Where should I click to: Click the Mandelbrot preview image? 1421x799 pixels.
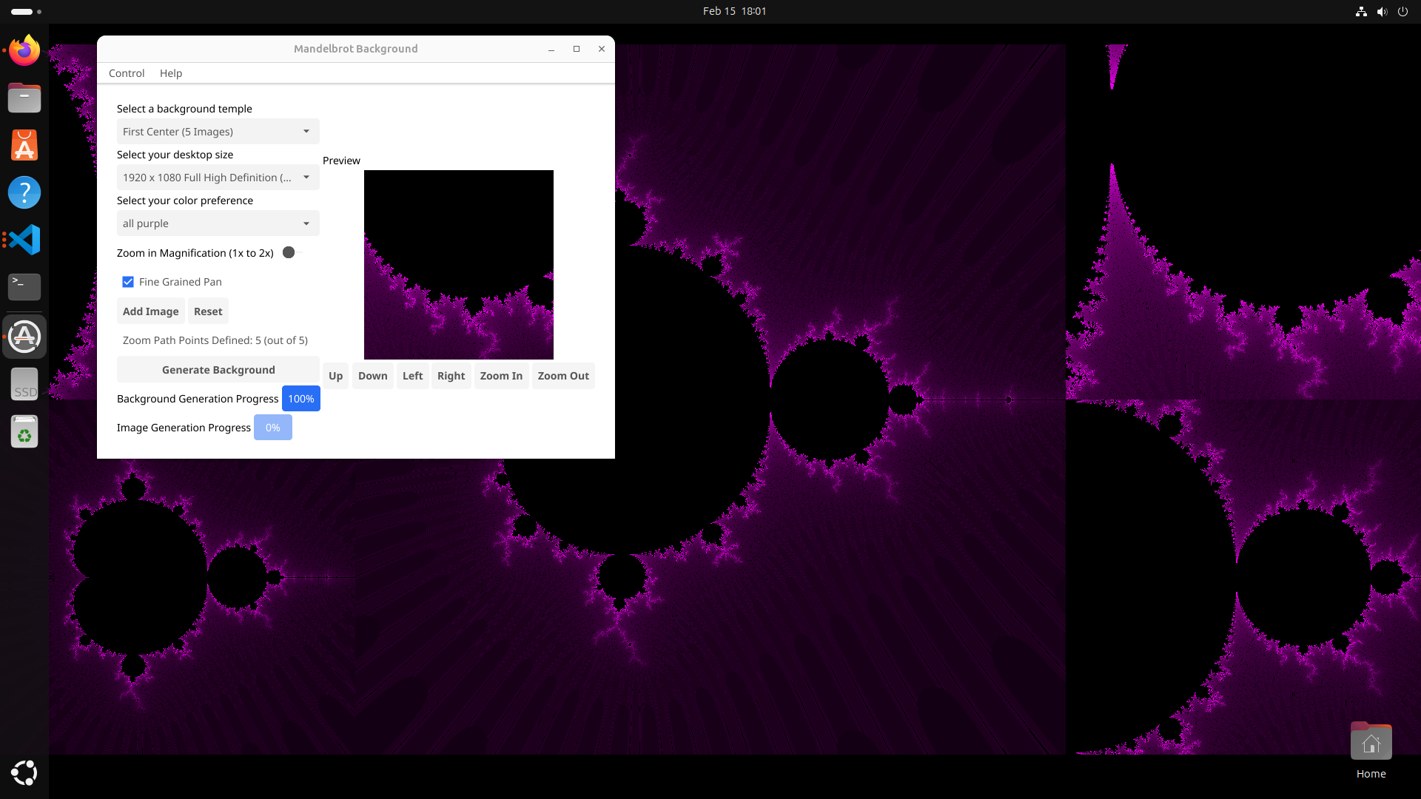tap(459, 265)
